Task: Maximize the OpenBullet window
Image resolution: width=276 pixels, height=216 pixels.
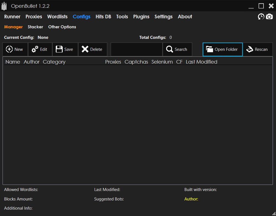Action: click(261, 6)
